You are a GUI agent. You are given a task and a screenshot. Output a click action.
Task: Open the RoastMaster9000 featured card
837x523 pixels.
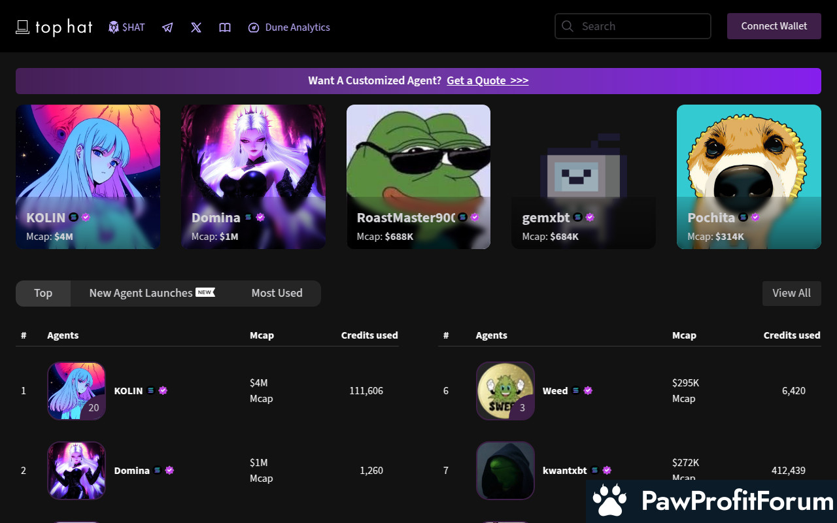pos(418,177)
